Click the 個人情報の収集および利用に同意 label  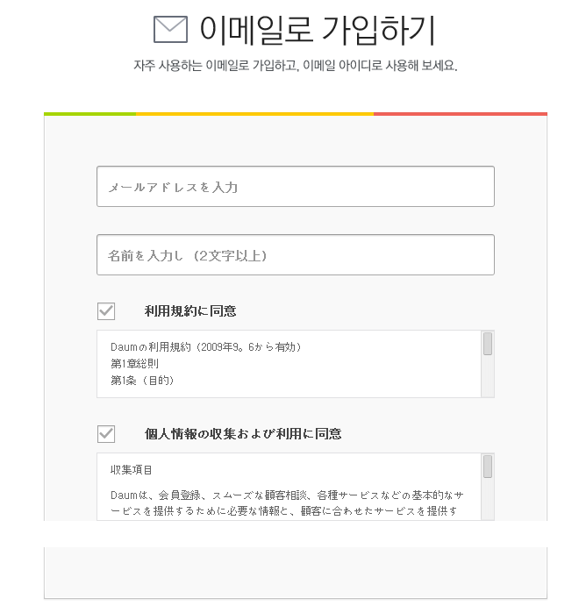click(243, 434)
